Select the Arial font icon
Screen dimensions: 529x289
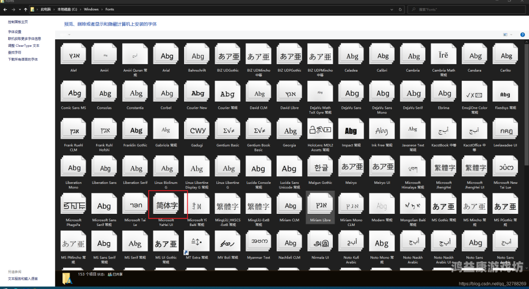167,56
